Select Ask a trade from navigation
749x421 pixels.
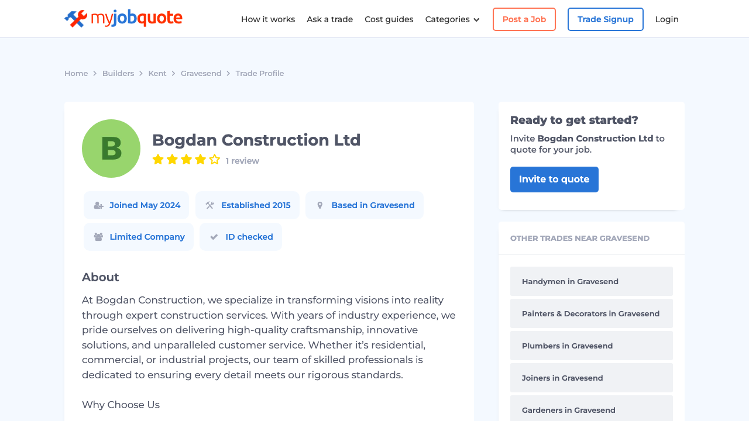330,19
